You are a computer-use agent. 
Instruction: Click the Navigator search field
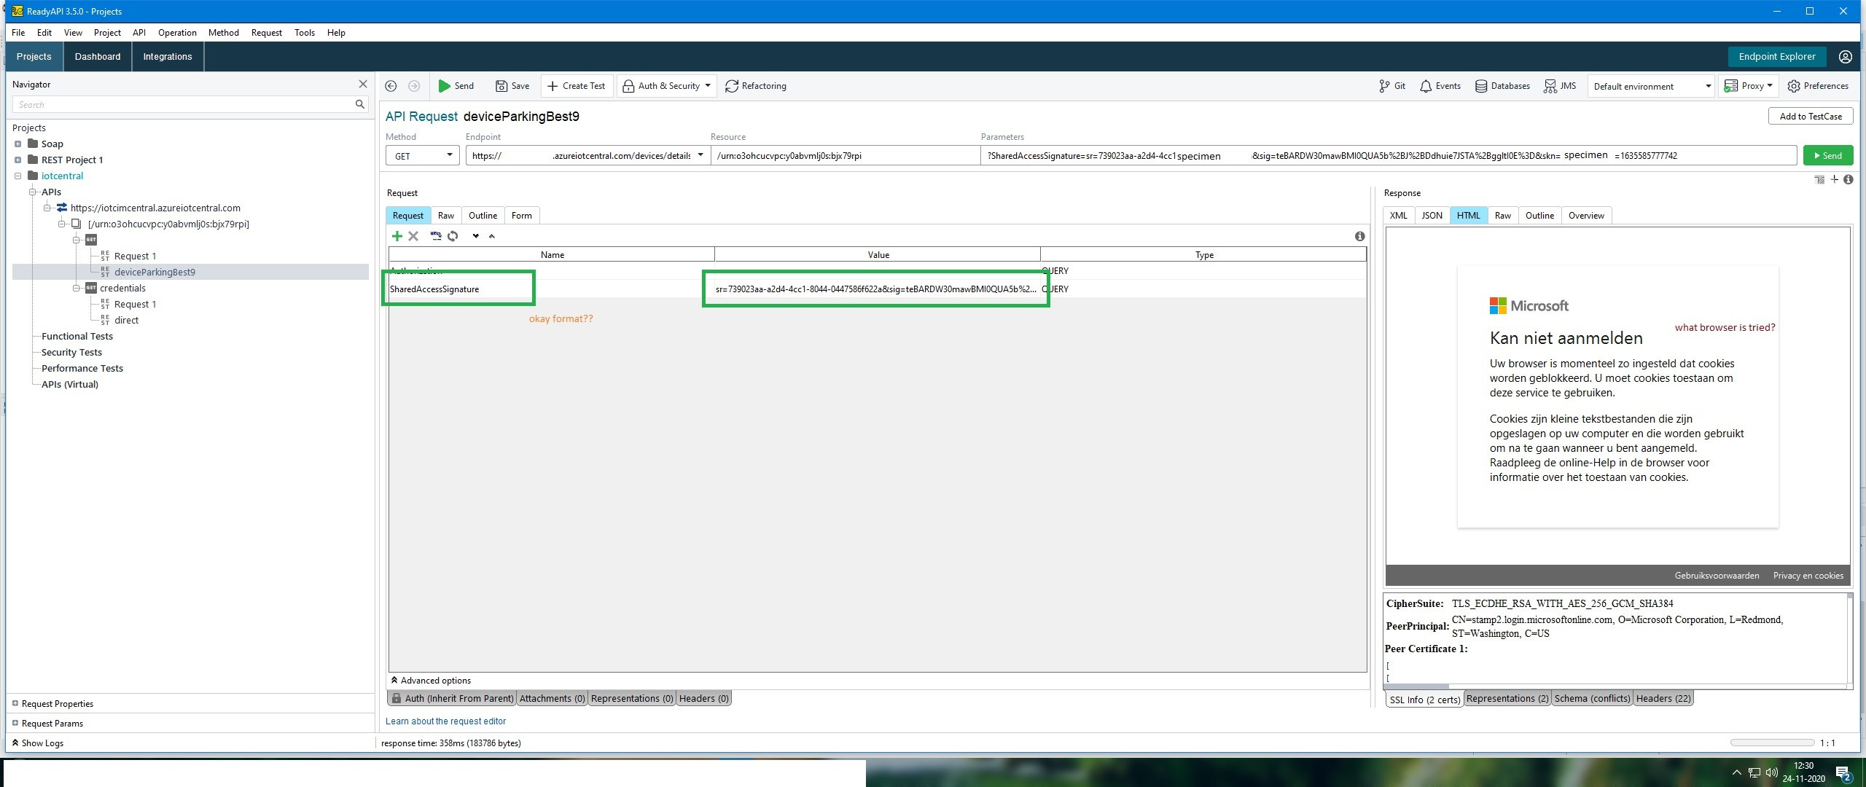coord(182,105)
